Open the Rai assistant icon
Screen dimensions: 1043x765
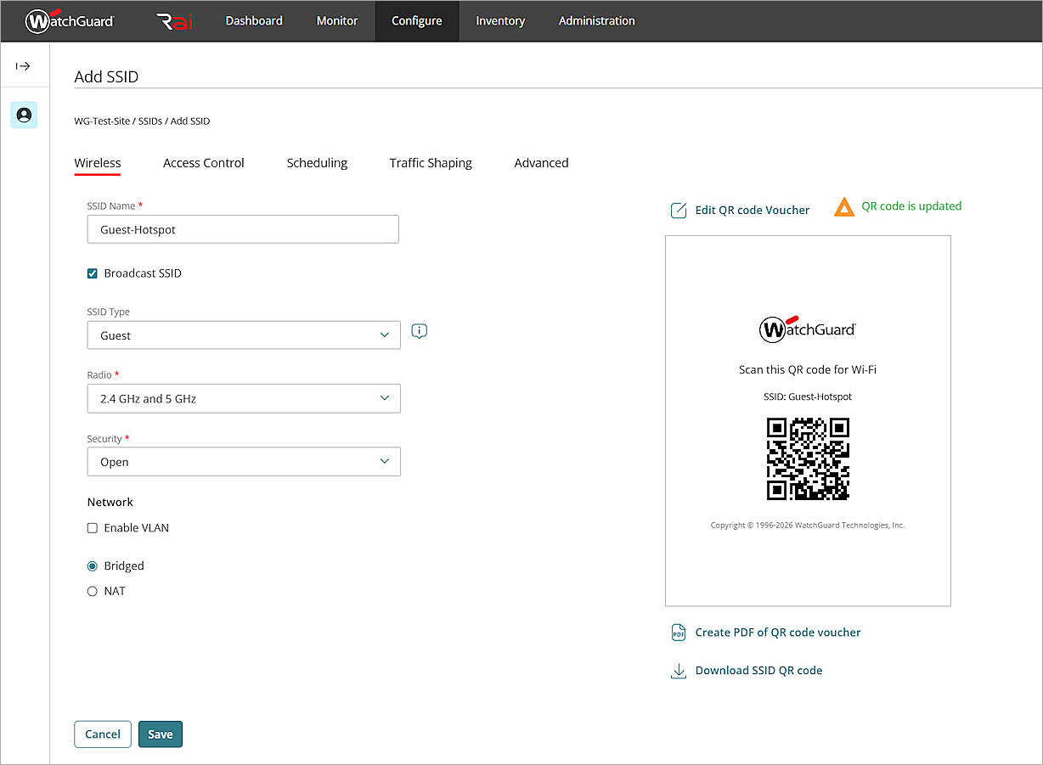click(x=175, y=21)
